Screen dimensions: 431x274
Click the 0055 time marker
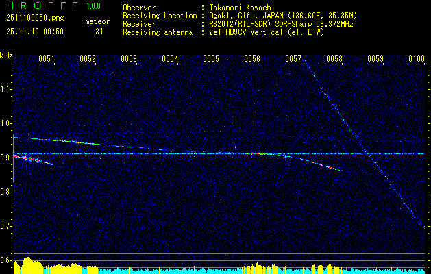click(x=211, y=58)
